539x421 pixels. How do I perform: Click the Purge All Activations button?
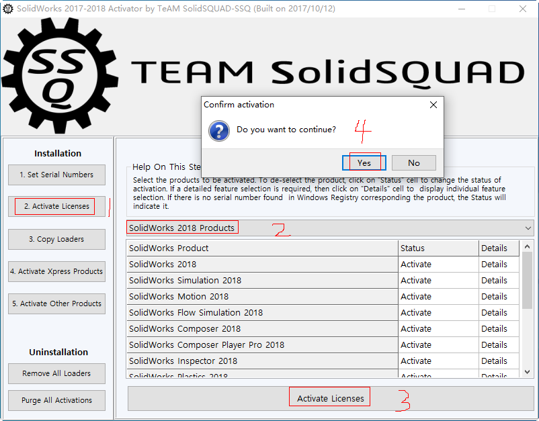(56, 400)
